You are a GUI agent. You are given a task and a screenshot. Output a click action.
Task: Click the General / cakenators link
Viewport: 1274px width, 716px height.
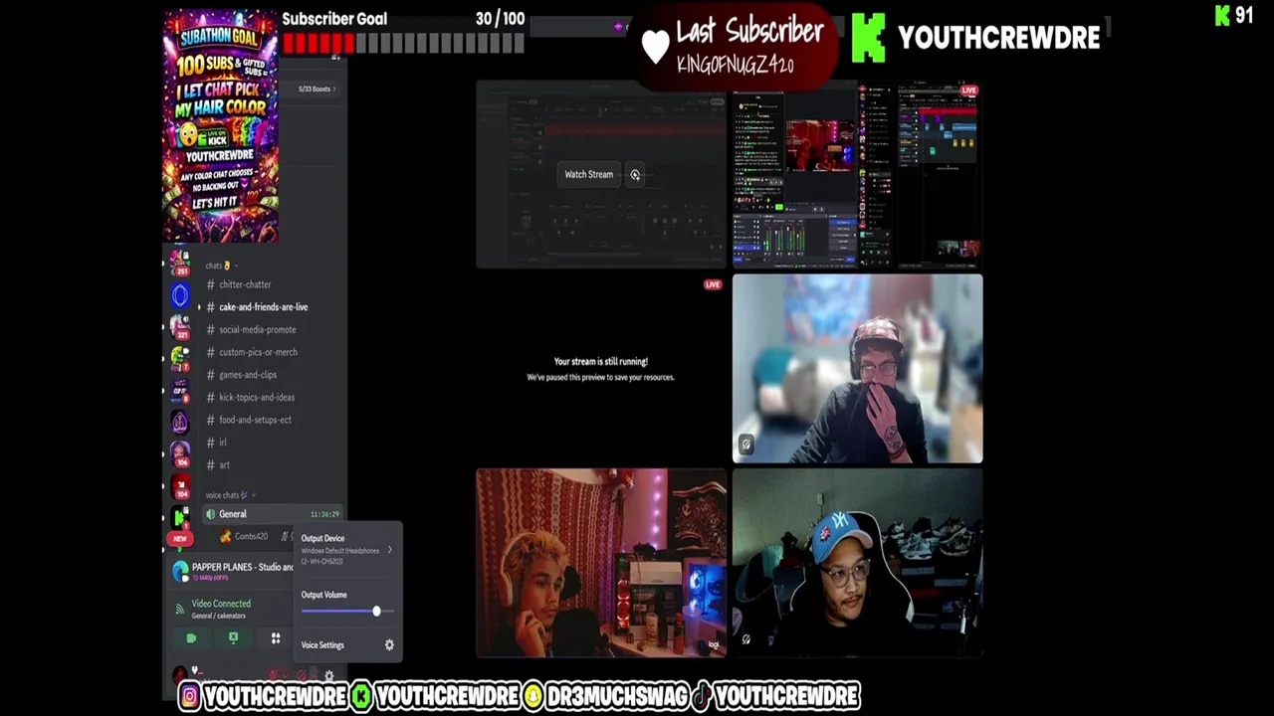pos(218,616)
